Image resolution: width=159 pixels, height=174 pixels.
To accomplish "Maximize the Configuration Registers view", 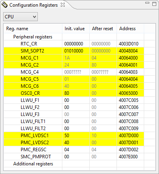I will 154,4.
